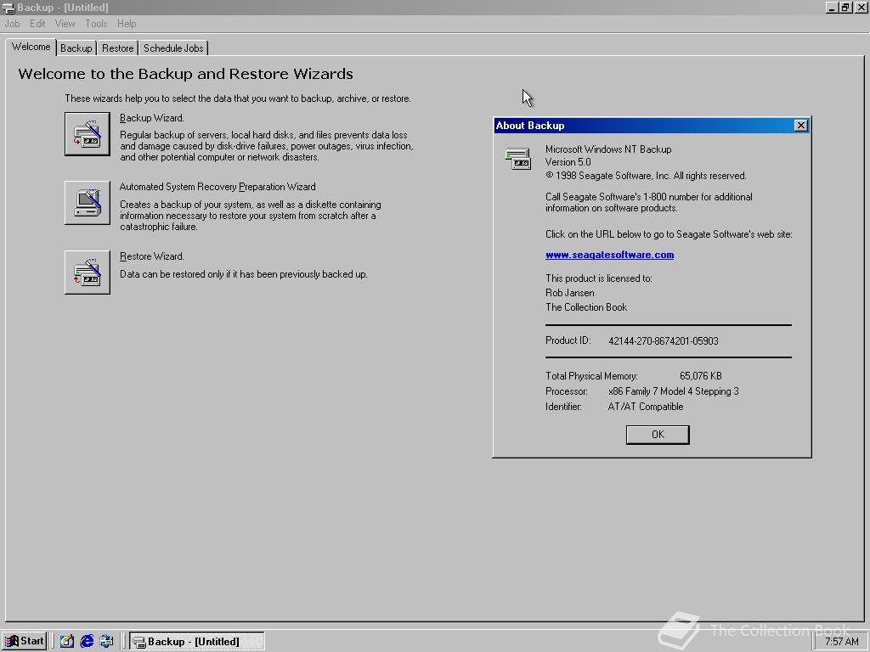The width and height of the screenshot is (870, 652).
Task: Launch the Backup Wizard icon button
Action: coord(88,134)
